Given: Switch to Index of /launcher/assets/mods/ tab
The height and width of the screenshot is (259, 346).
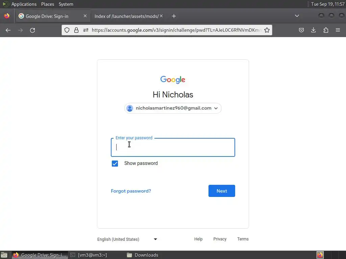Looking at the screenshot, I should pyautogui.click(x=129, y=16).
